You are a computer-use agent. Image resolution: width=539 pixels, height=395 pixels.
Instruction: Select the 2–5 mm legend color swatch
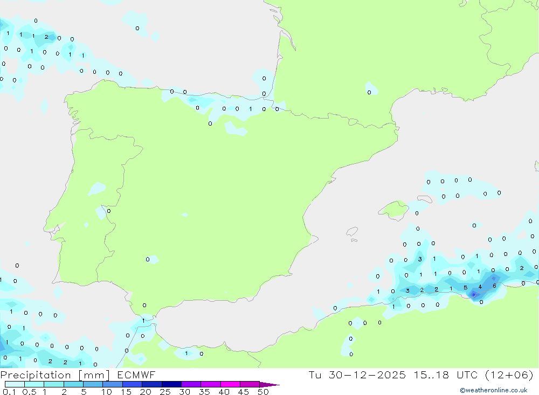73,384
